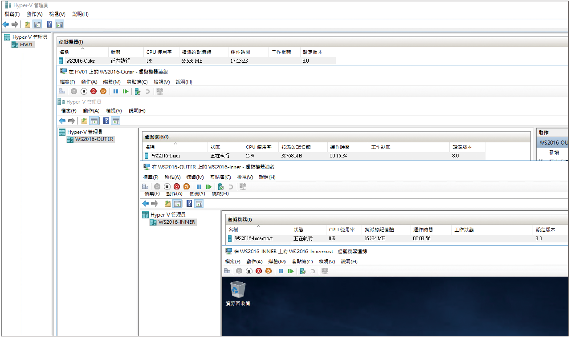
Task: Select WS2016-Outer virtual machine row
Action: pyautogui.click(x=196, y=61)
